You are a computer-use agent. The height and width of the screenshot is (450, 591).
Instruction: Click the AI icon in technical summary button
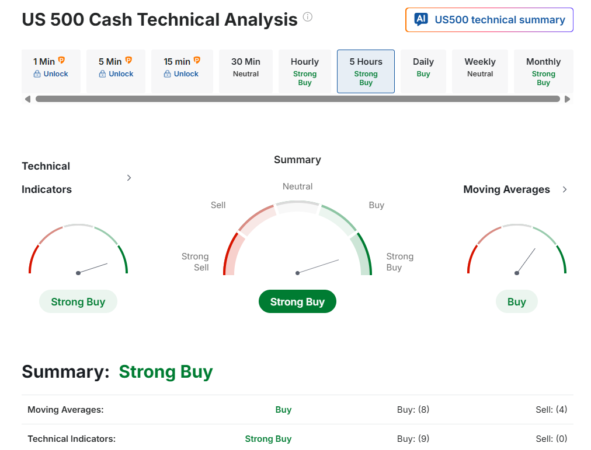coord(420,19)
